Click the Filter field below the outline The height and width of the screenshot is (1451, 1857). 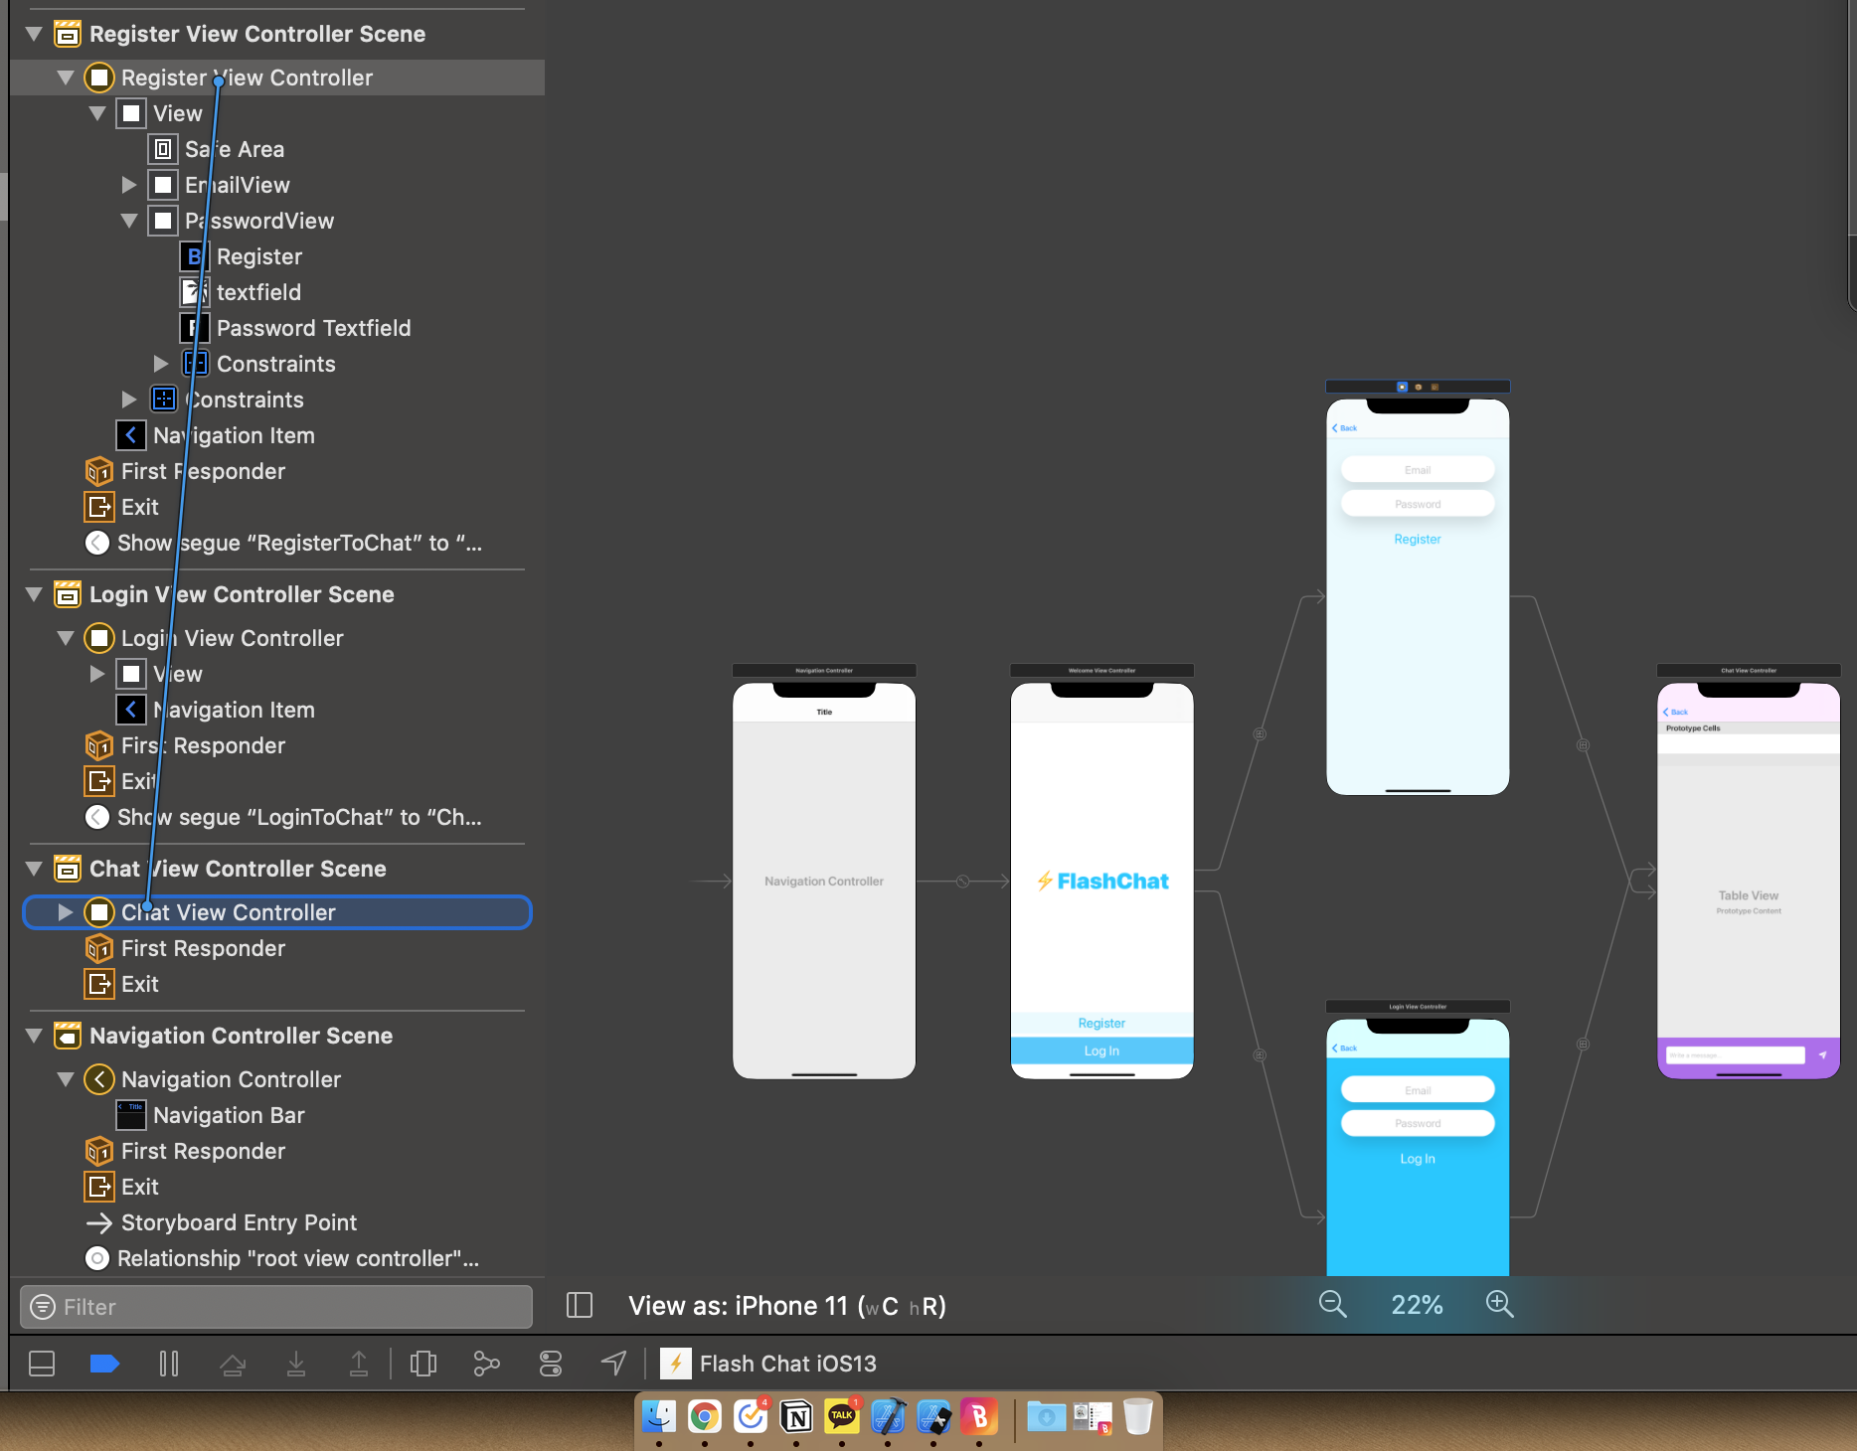(275, 1307)
